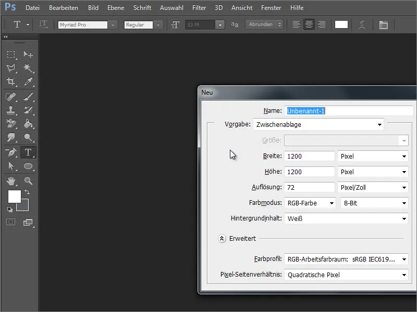Select the Ellipse shape tool
This screenshot has width=417, height=312.
(28, 166)
